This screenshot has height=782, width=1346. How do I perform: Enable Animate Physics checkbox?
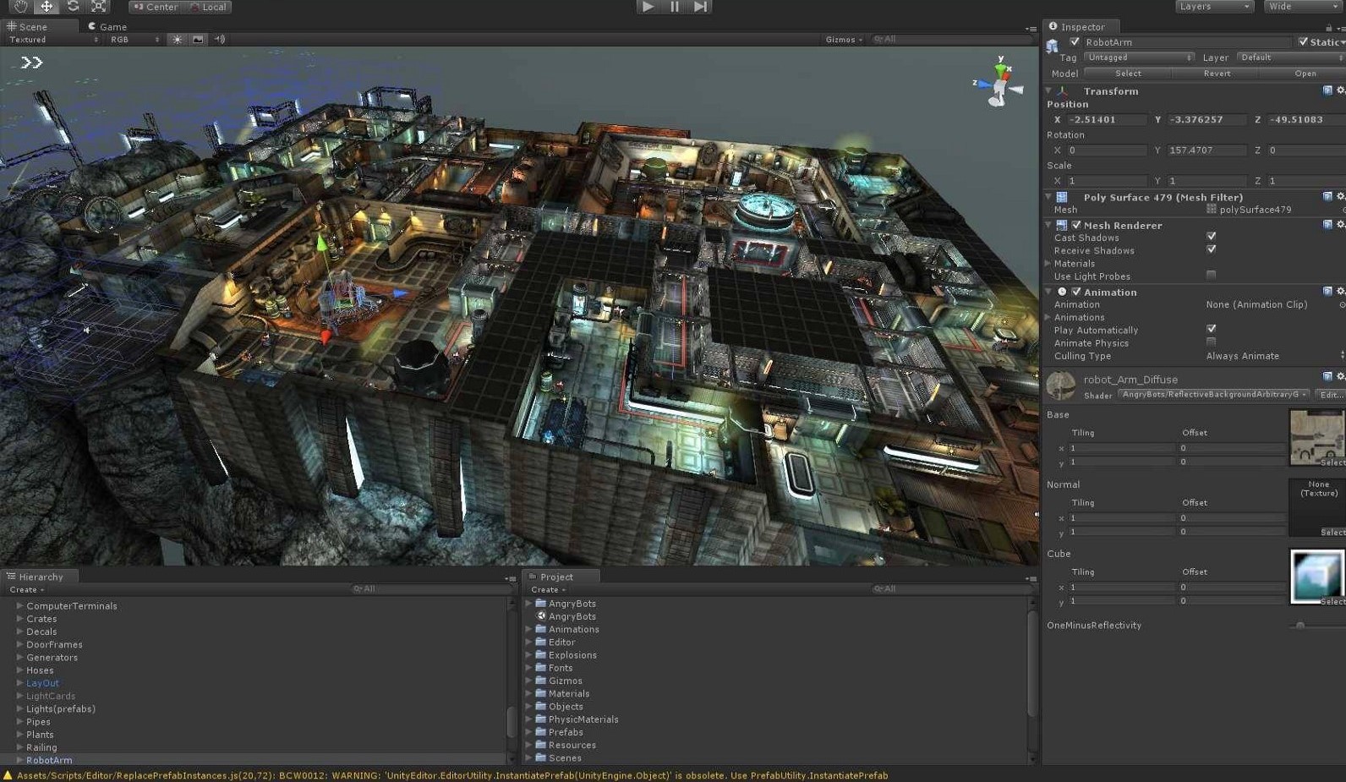point(1212,342)
